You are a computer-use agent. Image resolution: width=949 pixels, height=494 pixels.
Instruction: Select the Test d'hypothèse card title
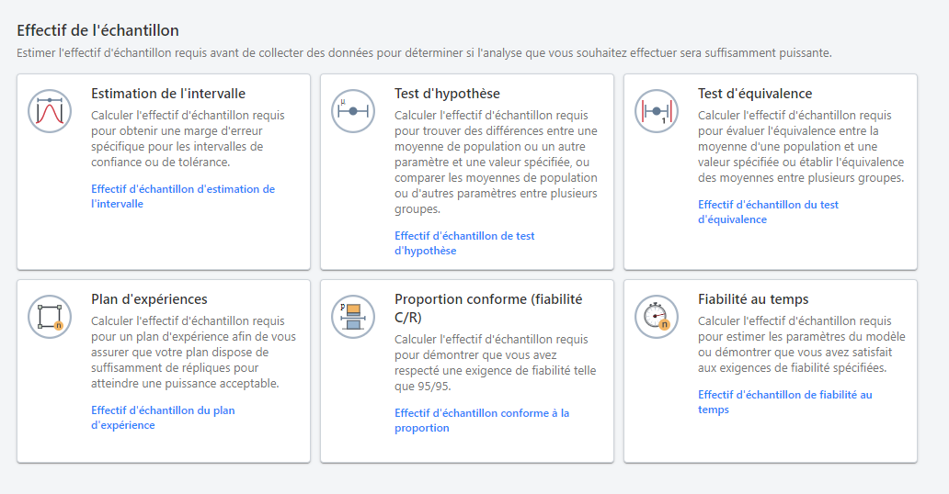coord(447,94)
